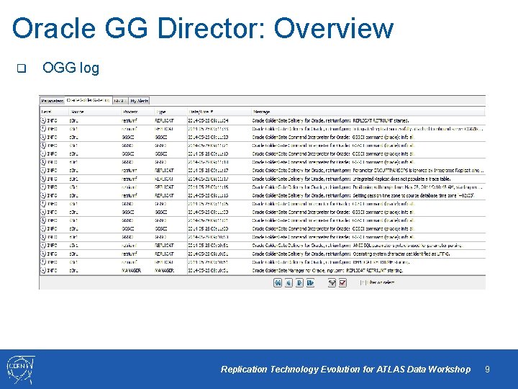Sort the log by Type column

171,112
